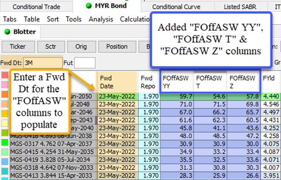Click FYld value 4.546
Screen dimensions: 281x180
coord(271,104)
